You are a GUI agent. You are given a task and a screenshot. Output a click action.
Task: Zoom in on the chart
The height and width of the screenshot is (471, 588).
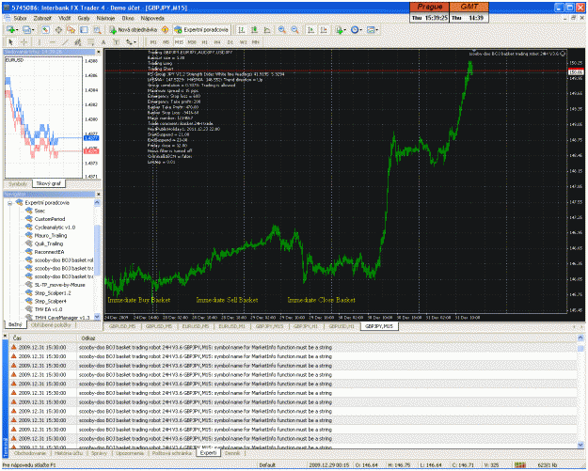(282, 29)
